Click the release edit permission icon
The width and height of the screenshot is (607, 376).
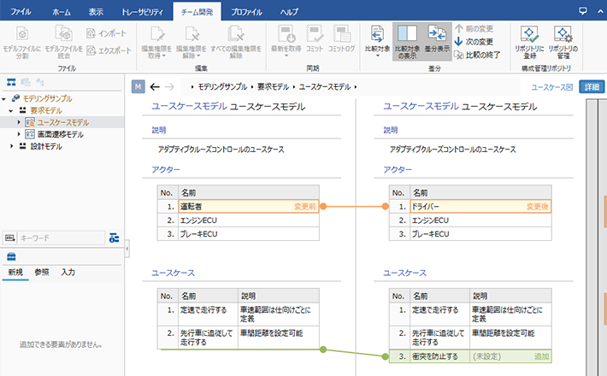(x=192, y=34)
